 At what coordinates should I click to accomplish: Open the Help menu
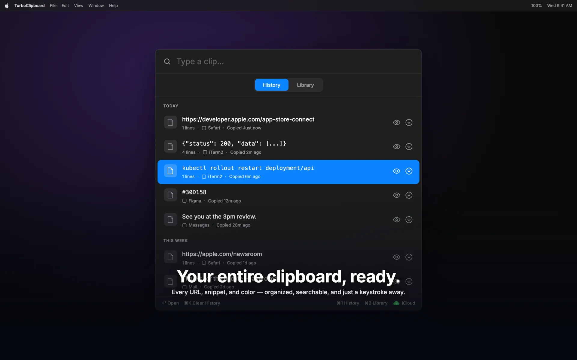(x=113, y=6)
